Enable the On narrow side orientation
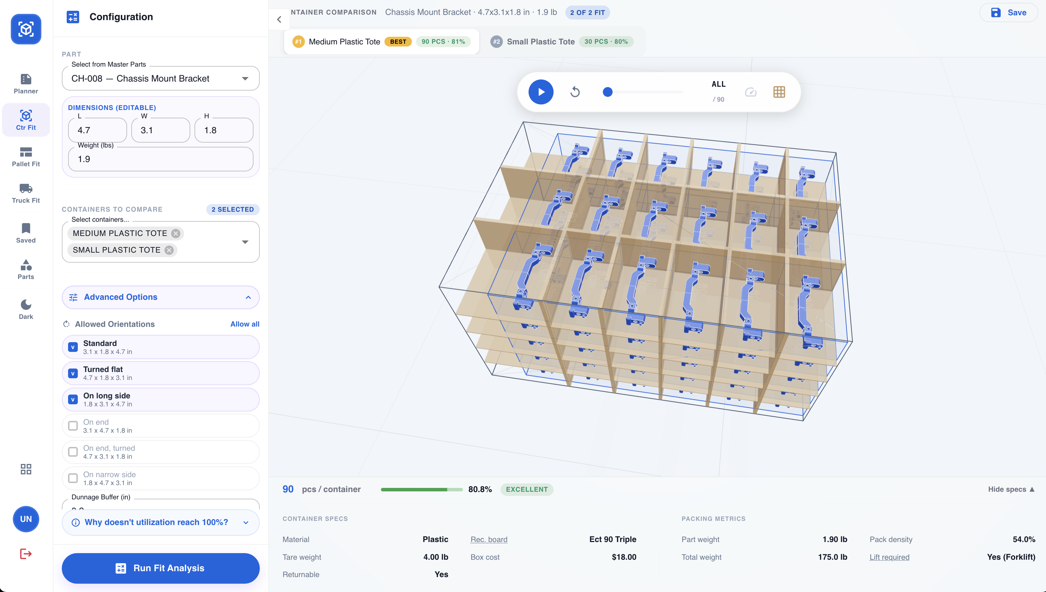 73,478
